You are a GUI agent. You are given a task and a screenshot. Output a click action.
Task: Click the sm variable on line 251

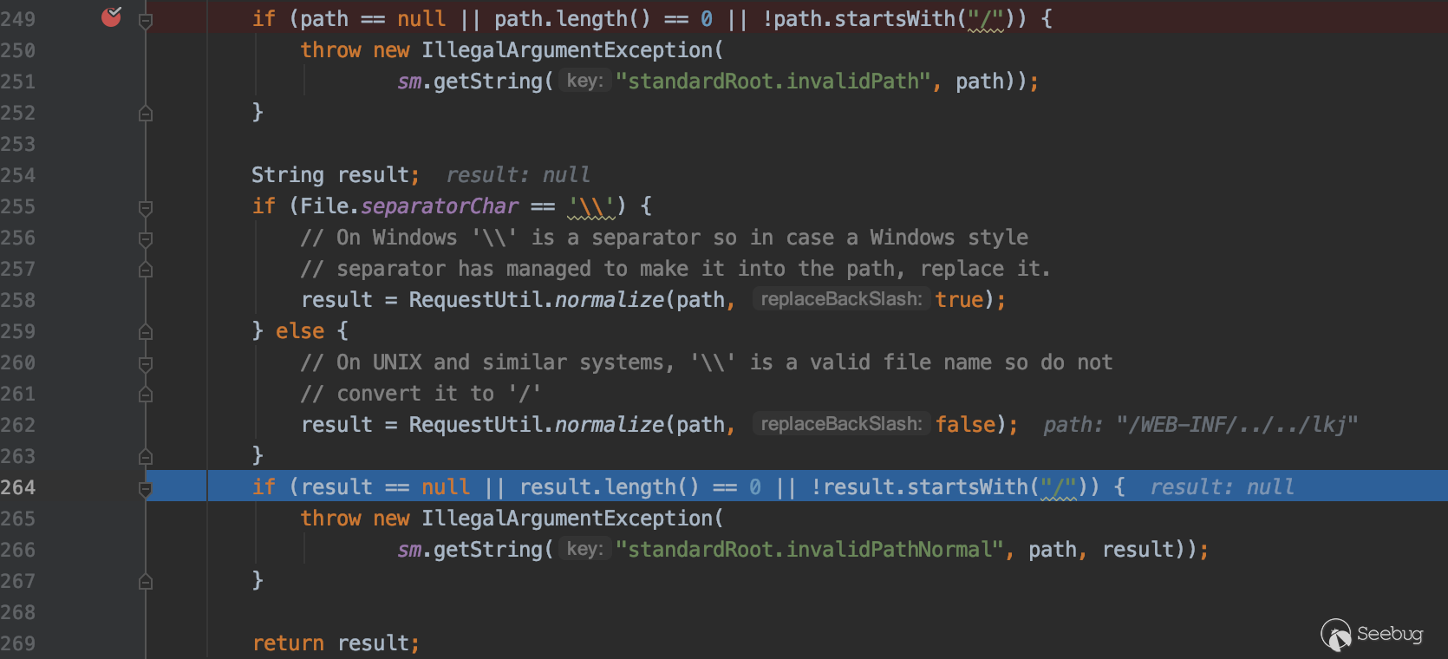click(x=409, y=82)
